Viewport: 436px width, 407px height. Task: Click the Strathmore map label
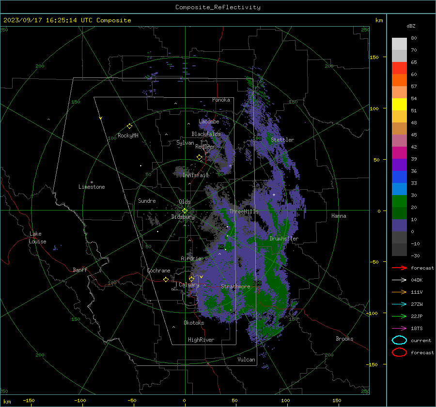(x=235, y=286)
